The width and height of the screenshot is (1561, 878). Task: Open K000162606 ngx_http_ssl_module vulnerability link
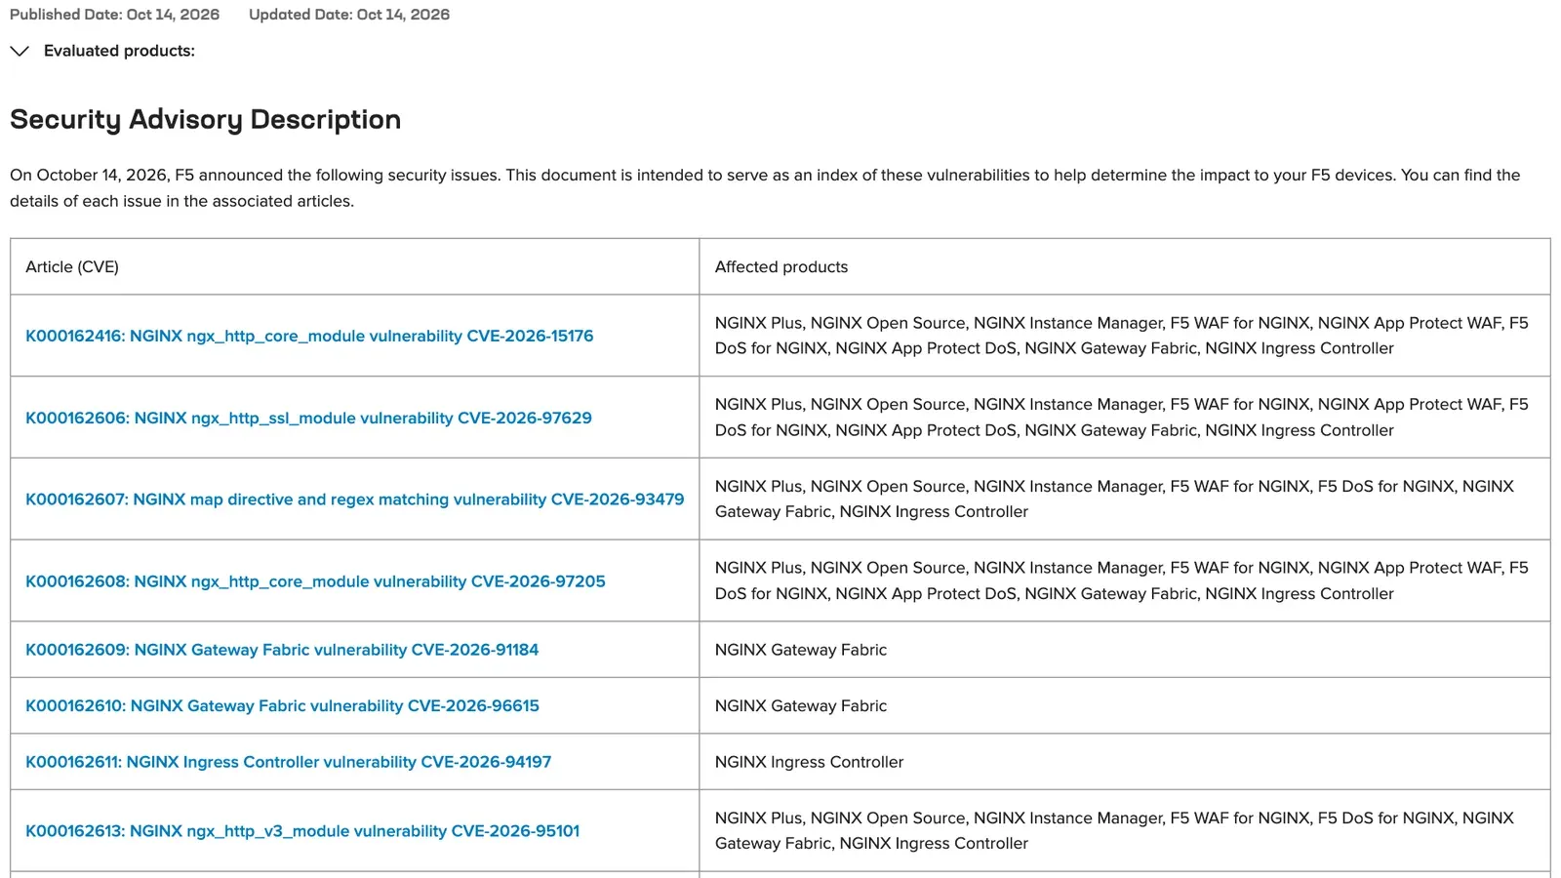pos(308,418)
